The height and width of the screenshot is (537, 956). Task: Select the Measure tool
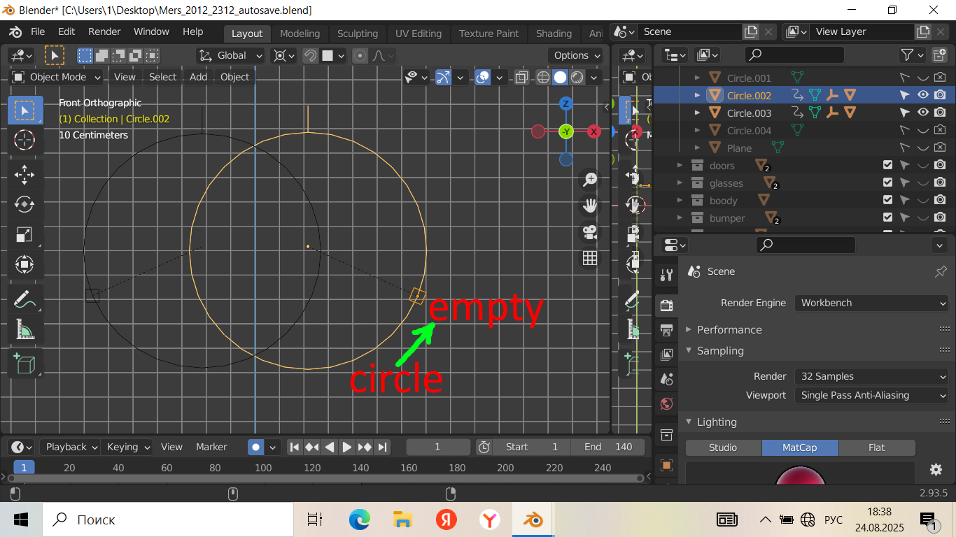(24, 329)
